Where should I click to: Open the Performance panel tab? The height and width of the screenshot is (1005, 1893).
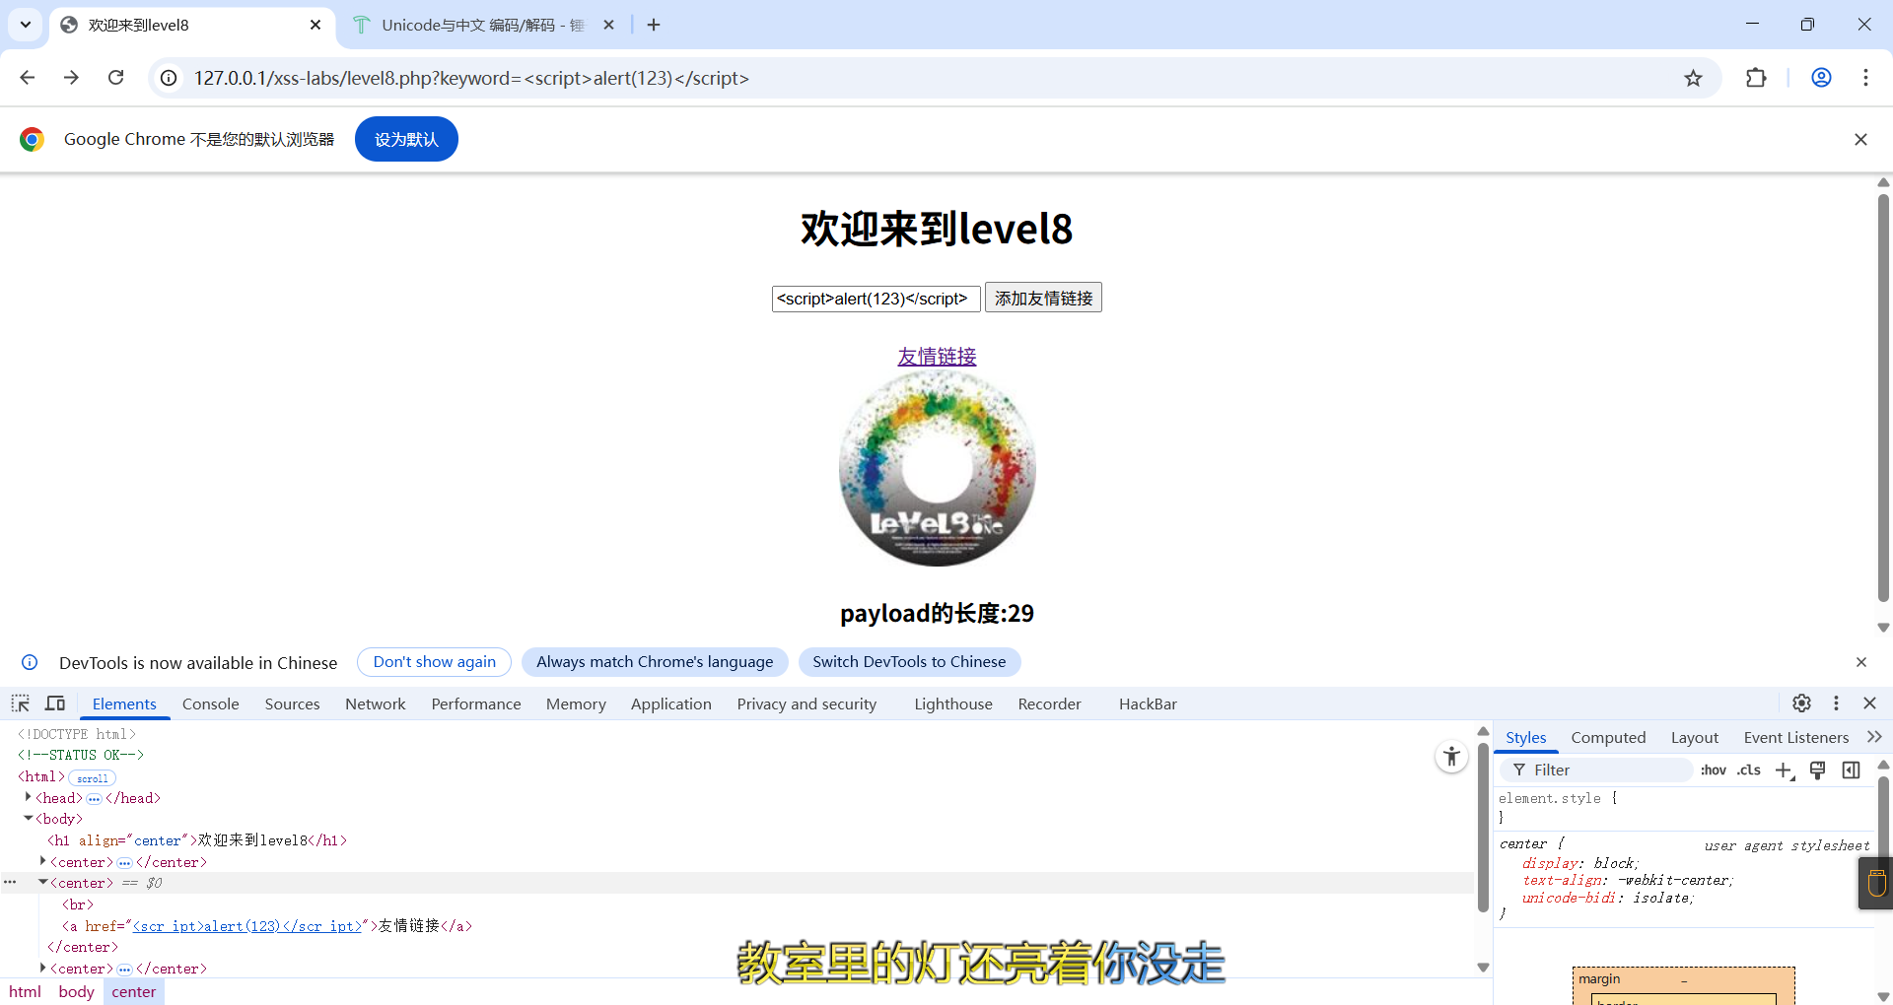point(476,703)
